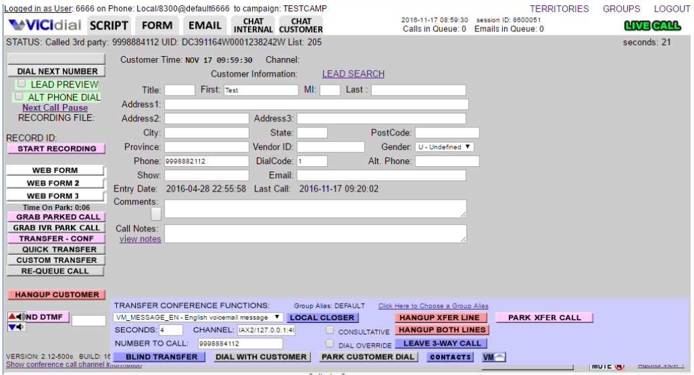Viewport: 694px width, 375px height.
Task: Enable the LEAD PREVIEW checkbox
Action: [x=22, y=84]
